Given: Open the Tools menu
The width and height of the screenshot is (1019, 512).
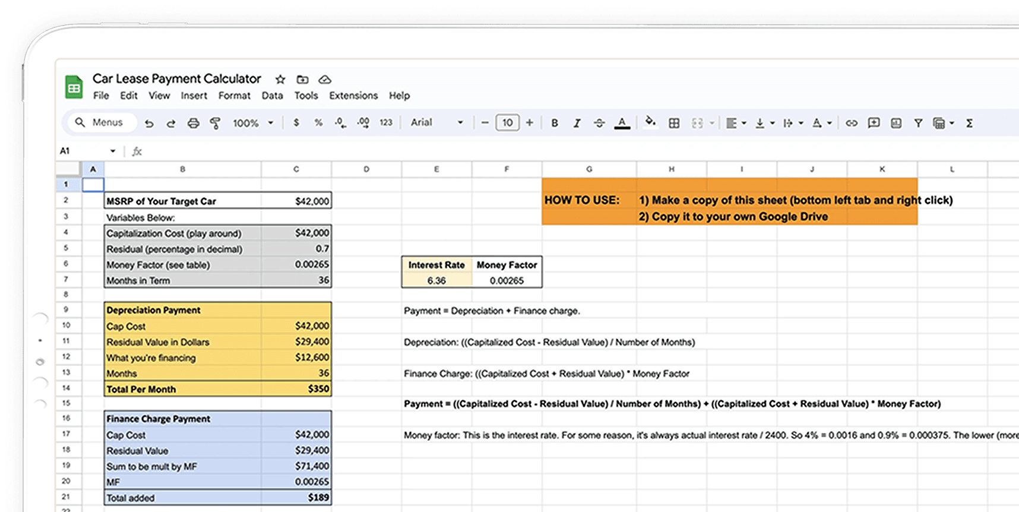Looking at the screenshot, I should click(306, 96).
